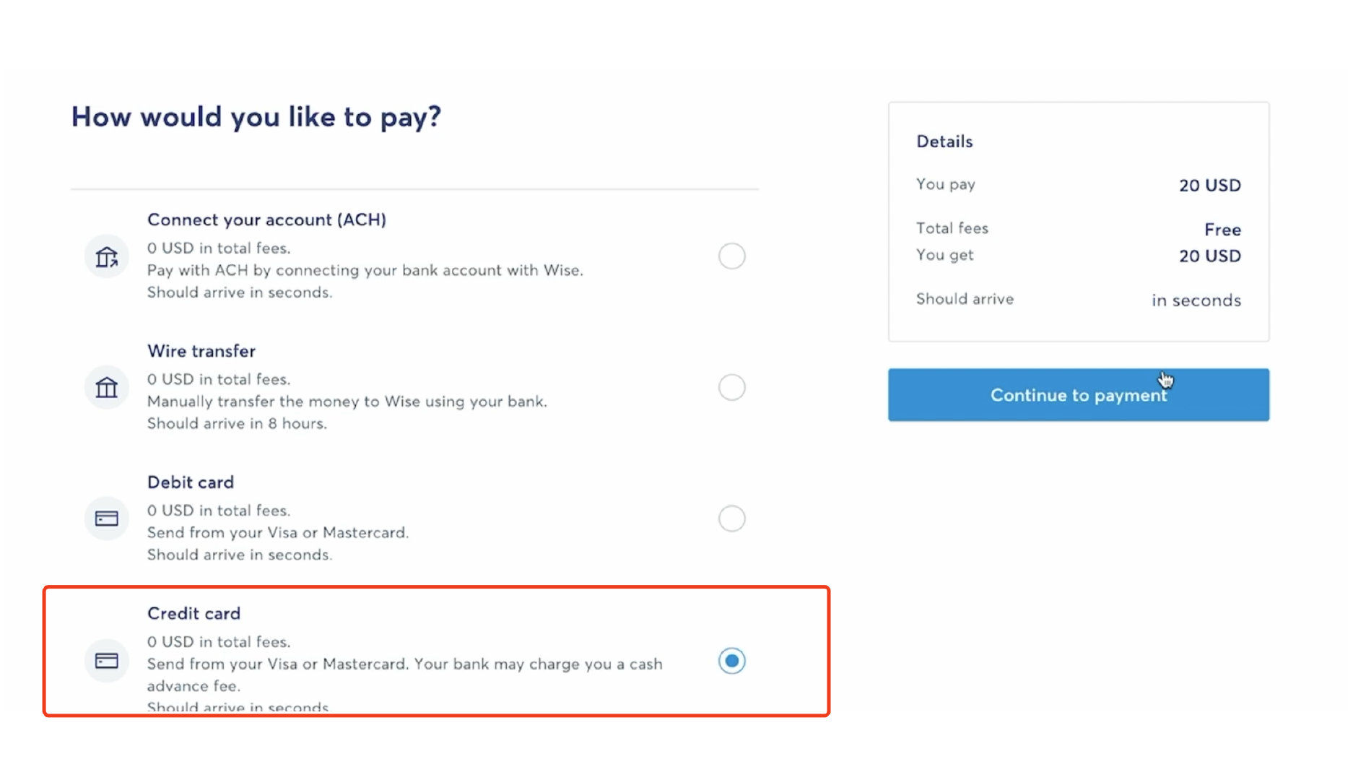Continue to payment
This screenshot has height=780, width=1353.
1079,395
